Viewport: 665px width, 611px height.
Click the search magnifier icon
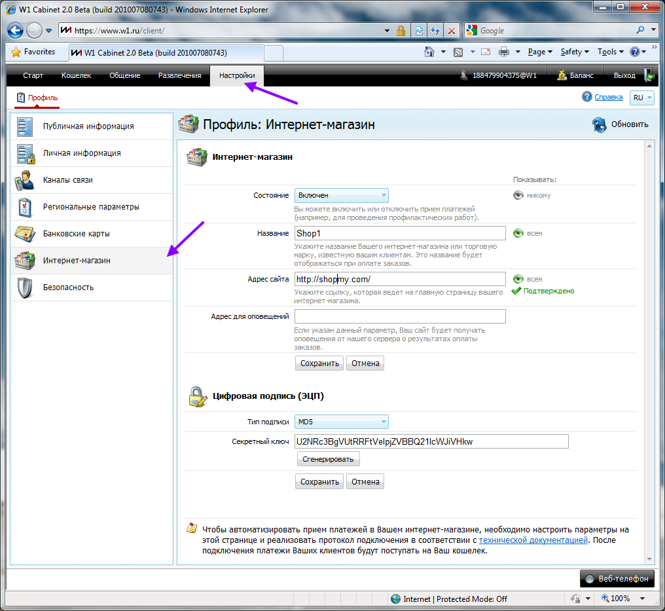(640, 30)
